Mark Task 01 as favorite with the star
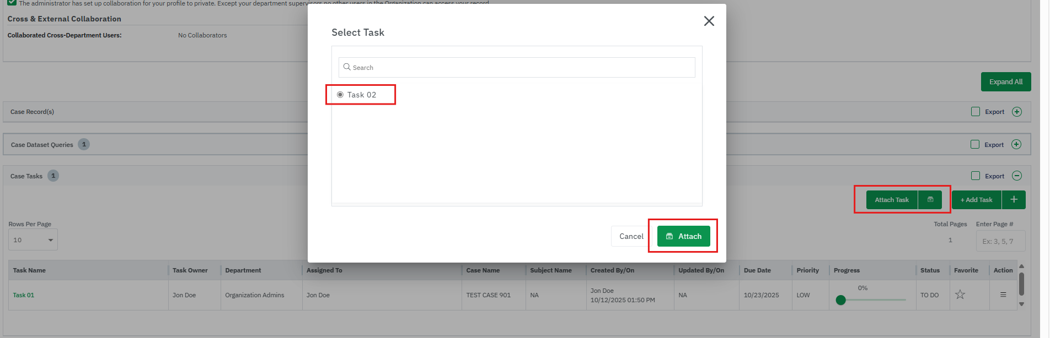 960,295
